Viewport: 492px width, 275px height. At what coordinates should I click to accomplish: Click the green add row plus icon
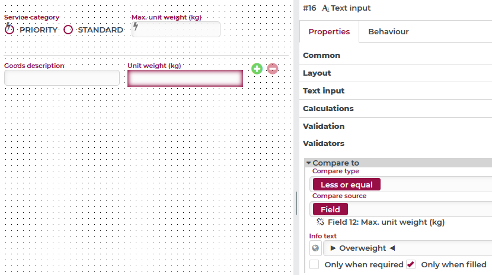[257, 69]
